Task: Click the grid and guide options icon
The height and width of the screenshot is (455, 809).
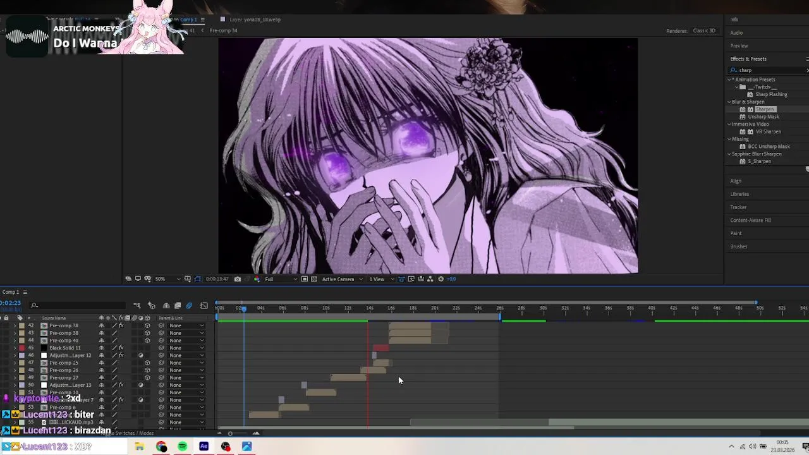Action: click(187, 279)
